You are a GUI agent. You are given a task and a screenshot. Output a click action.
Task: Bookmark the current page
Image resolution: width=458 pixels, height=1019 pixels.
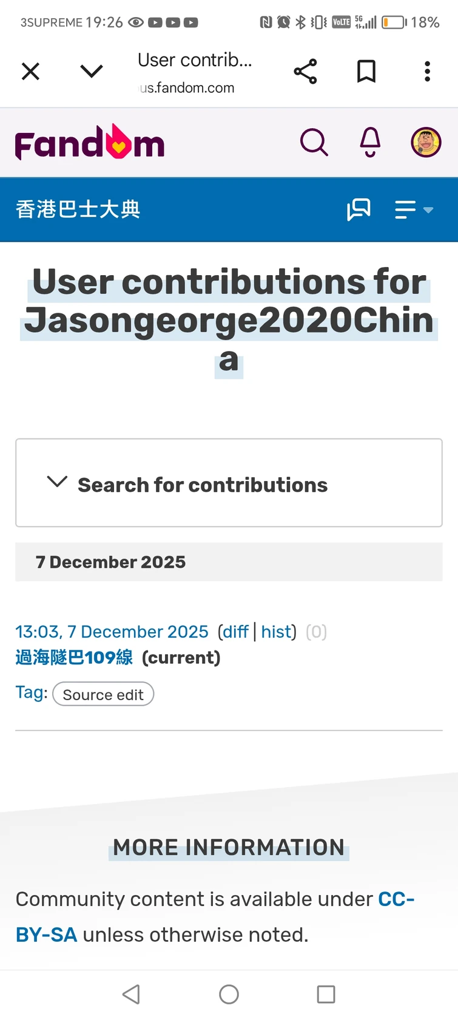pos(366,72)
